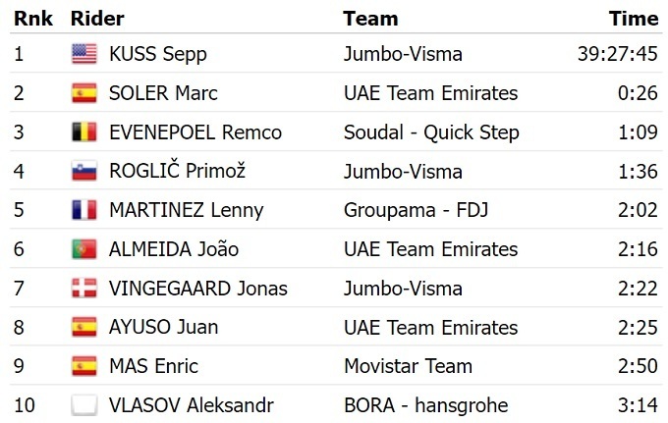Click the USA flag beside Kuss Sepp
Image resolution: width=668 pixels, height=423 pixels.
point(84,54)
